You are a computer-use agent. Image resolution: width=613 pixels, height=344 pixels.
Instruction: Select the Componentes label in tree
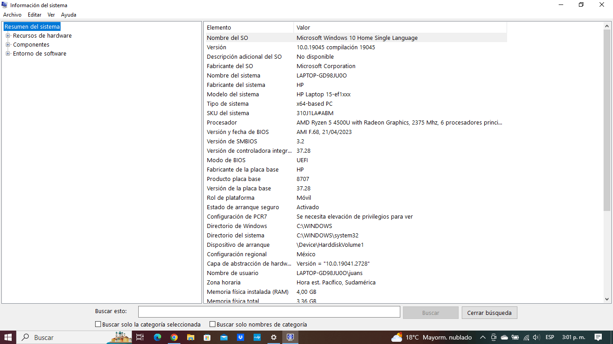coord(31,45)
